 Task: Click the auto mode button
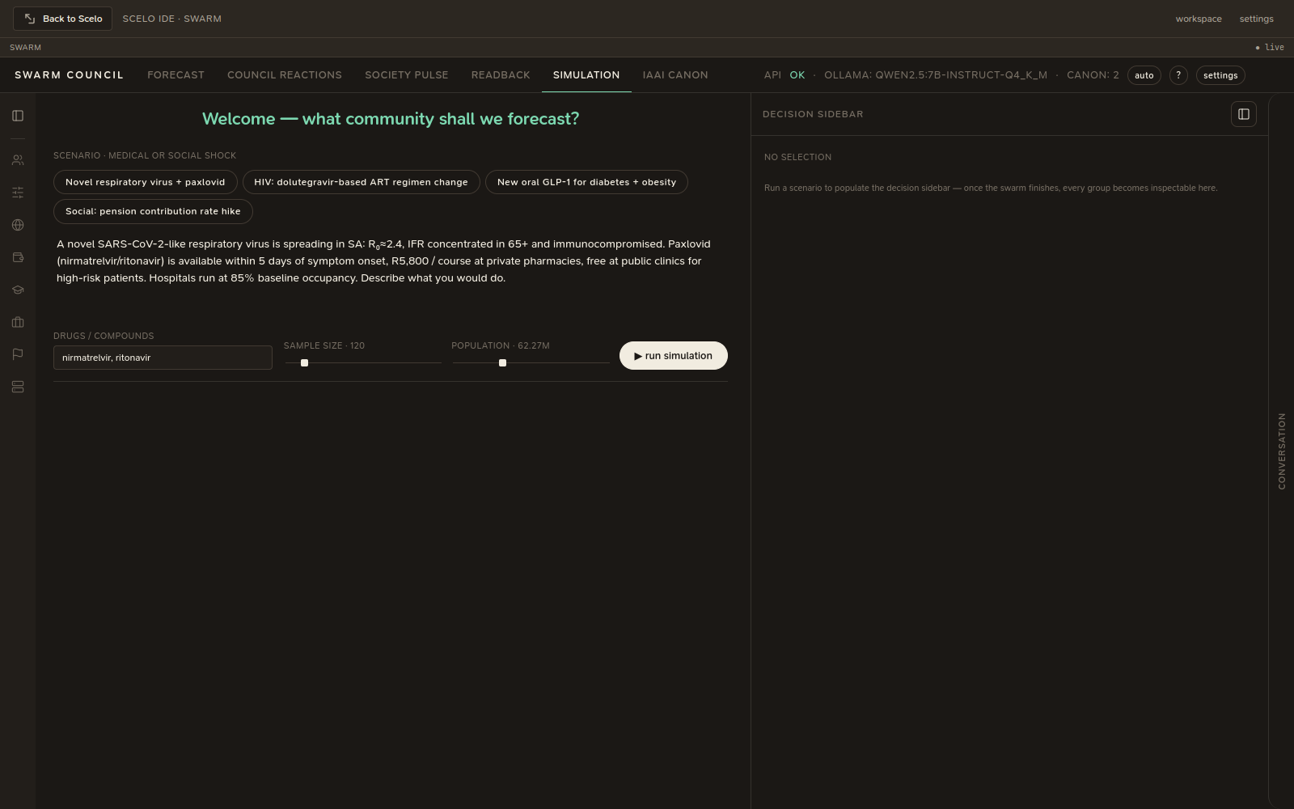1144,75
